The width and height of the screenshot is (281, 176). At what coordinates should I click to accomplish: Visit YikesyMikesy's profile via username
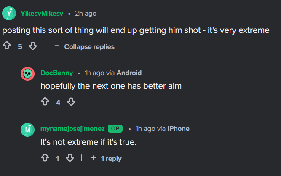(42, 13)
